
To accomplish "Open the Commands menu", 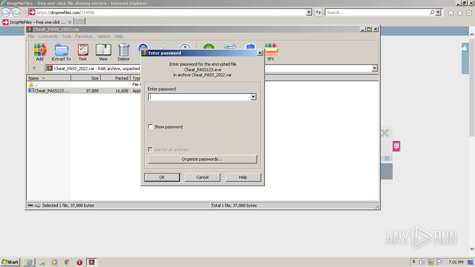I will tap(48, 36).
